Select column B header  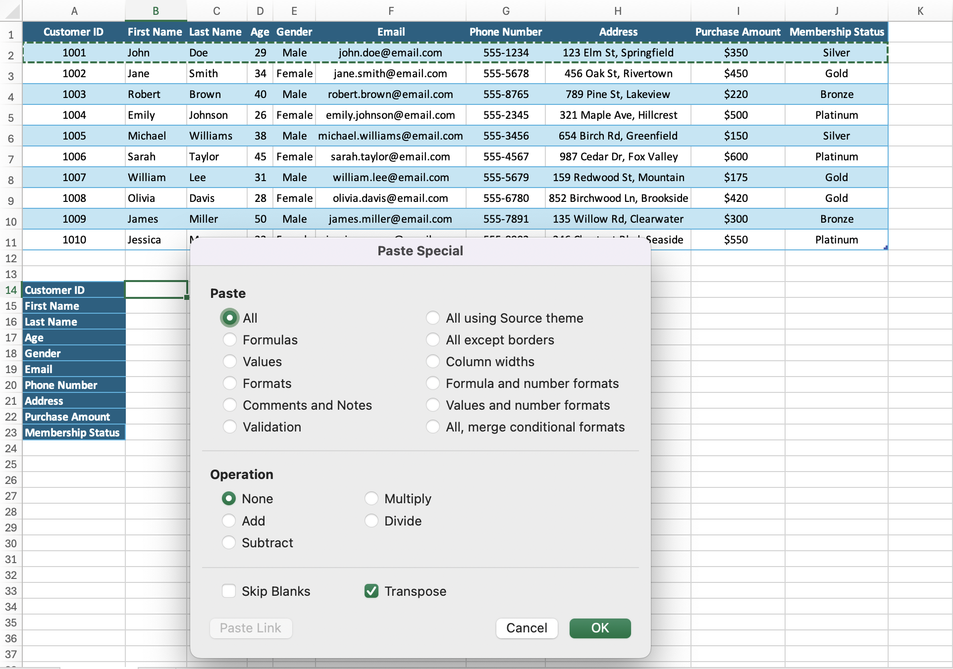[156, 11]
